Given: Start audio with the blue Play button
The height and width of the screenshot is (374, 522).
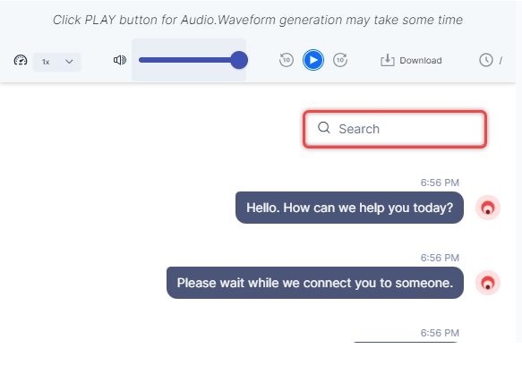Looking at the screenshot, I should click(x=313, y=60).
